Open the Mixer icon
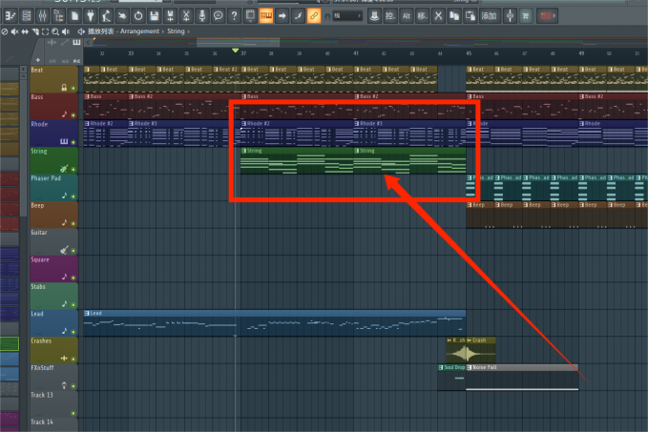Viewport: 648px width, 432px height. tap(43, 16)
